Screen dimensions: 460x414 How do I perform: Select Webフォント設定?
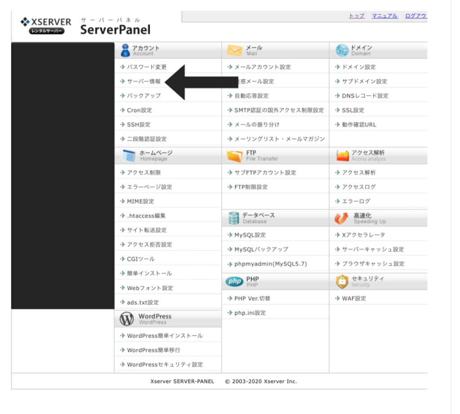click(150, 288)
